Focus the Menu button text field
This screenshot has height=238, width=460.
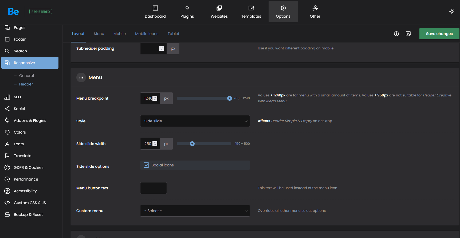(x=154, y=188)
